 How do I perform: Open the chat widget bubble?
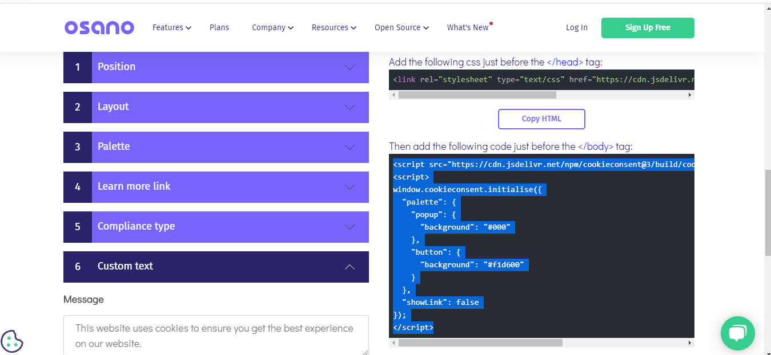click(x=738, y=333)
